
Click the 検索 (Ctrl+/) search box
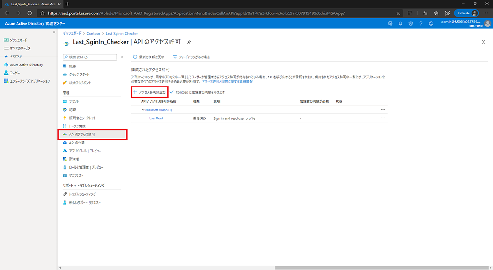(90, 57)
